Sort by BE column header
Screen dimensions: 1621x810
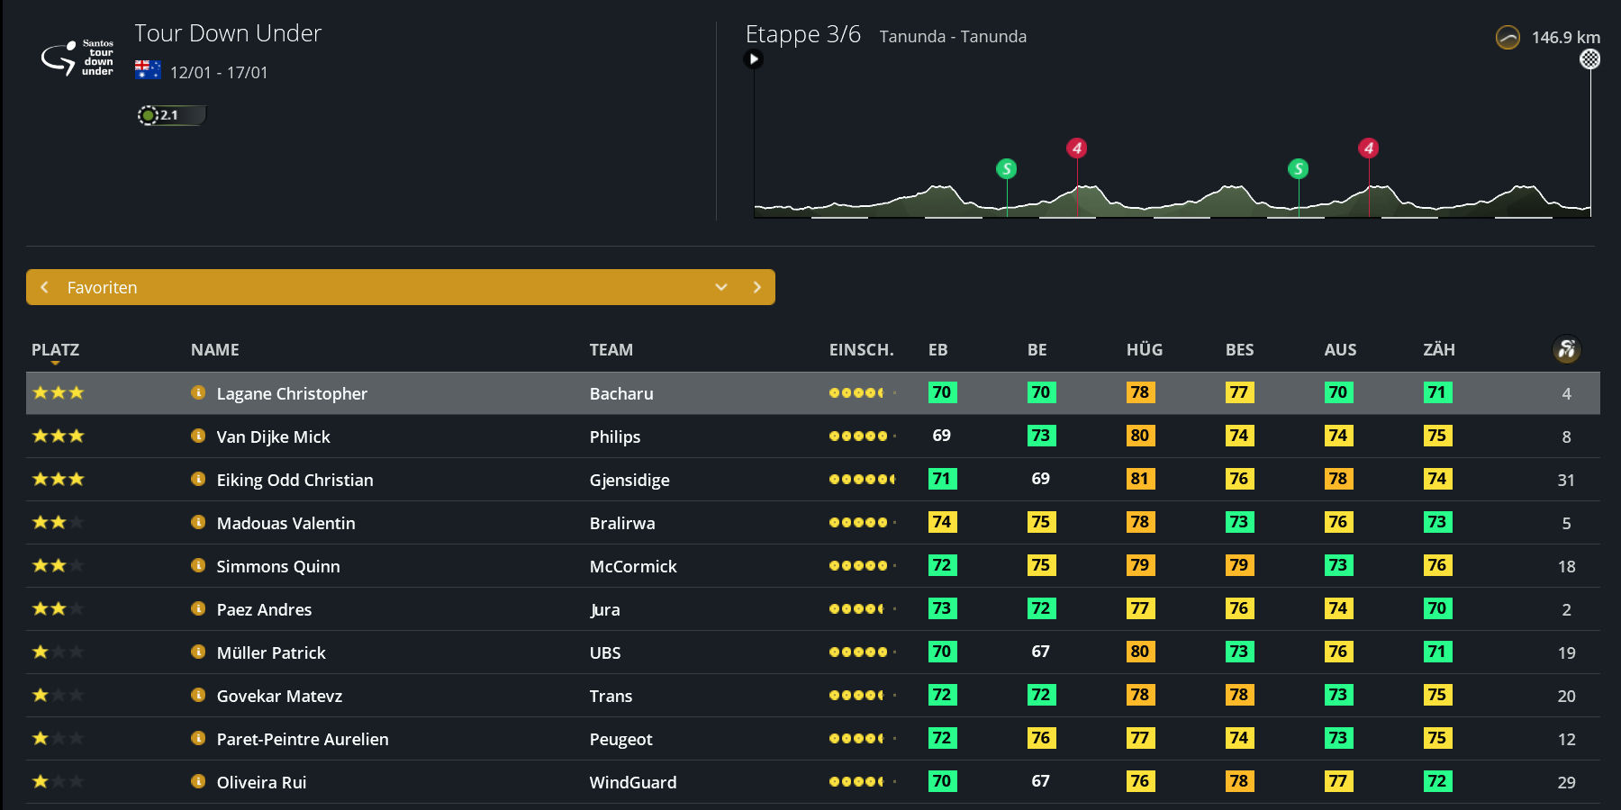1037,350
